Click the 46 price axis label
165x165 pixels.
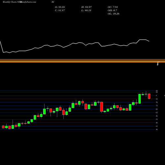point(157,123)
